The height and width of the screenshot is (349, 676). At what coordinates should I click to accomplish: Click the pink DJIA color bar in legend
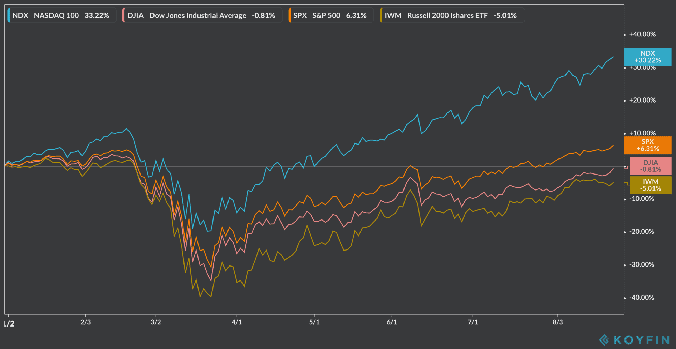coord(123,15)
